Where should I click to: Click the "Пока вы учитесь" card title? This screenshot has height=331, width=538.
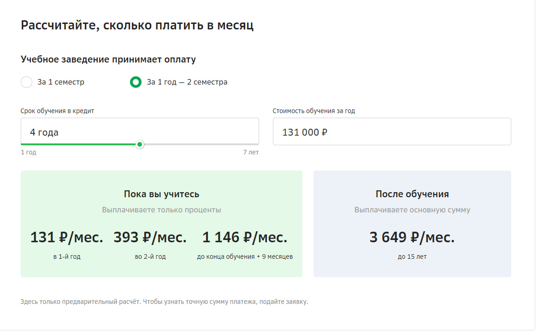[x=161, y=194]
